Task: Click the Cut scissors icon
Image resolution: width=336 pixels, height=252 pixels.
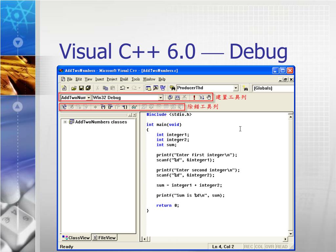Action: (x=97, y=88)
